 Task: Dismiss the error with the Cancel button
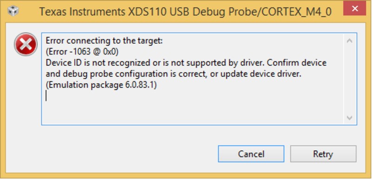tap(251, 154)
